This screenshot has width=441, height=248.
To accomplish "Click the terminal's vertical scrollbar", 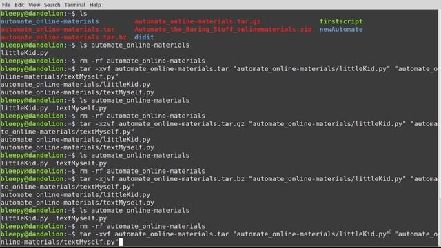I will click(x=440, y=128).
